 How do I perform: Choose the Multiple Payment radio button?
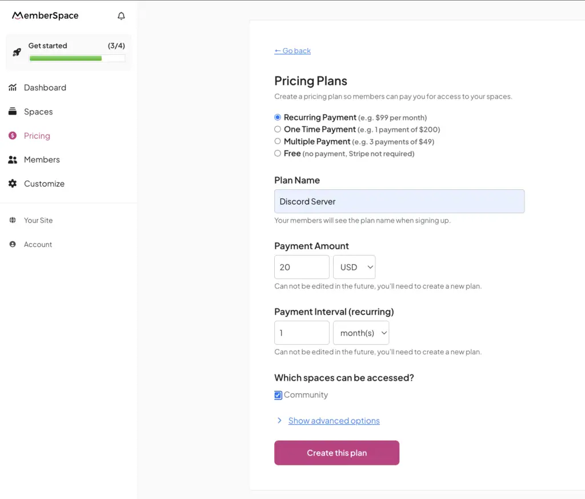point(278,141)
